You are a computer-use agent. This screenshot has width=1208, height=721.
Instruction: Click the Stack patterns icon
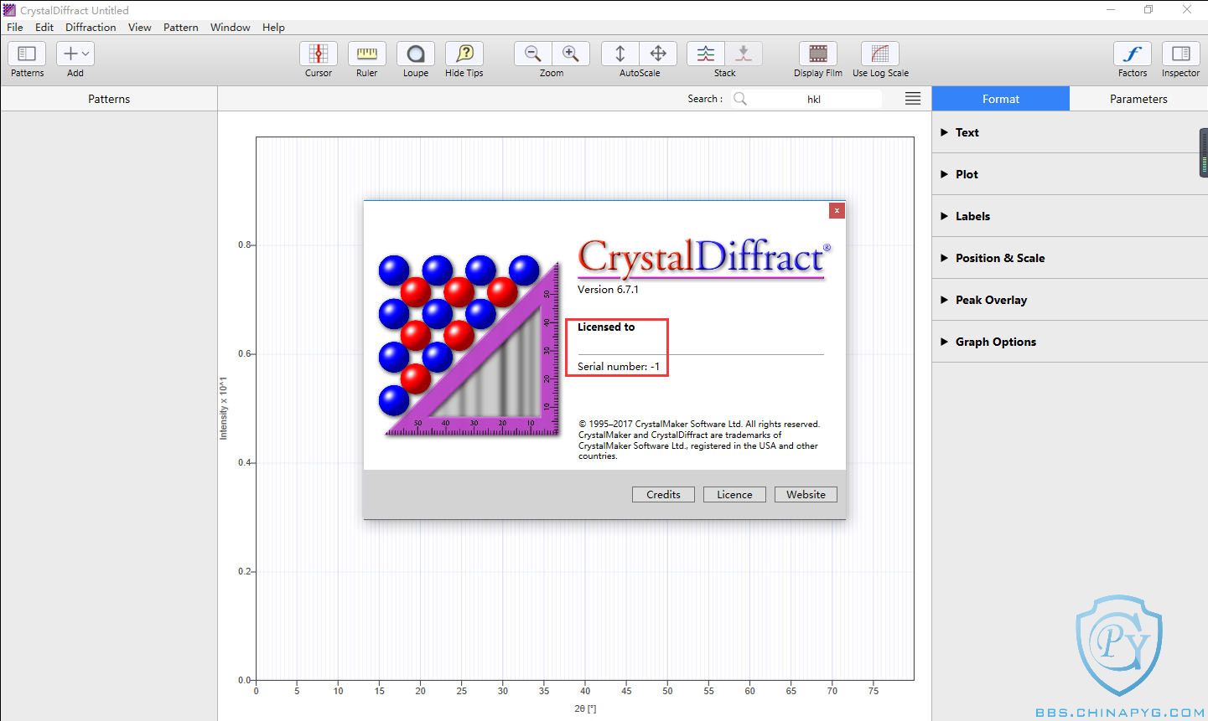[x=706, y=54]
